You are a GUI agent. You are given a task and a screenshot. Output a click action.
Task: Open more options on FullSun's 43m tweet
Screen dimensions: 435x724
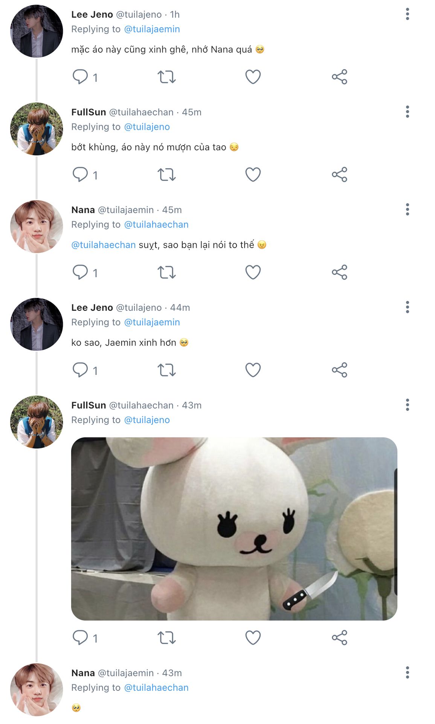(407, 405)
